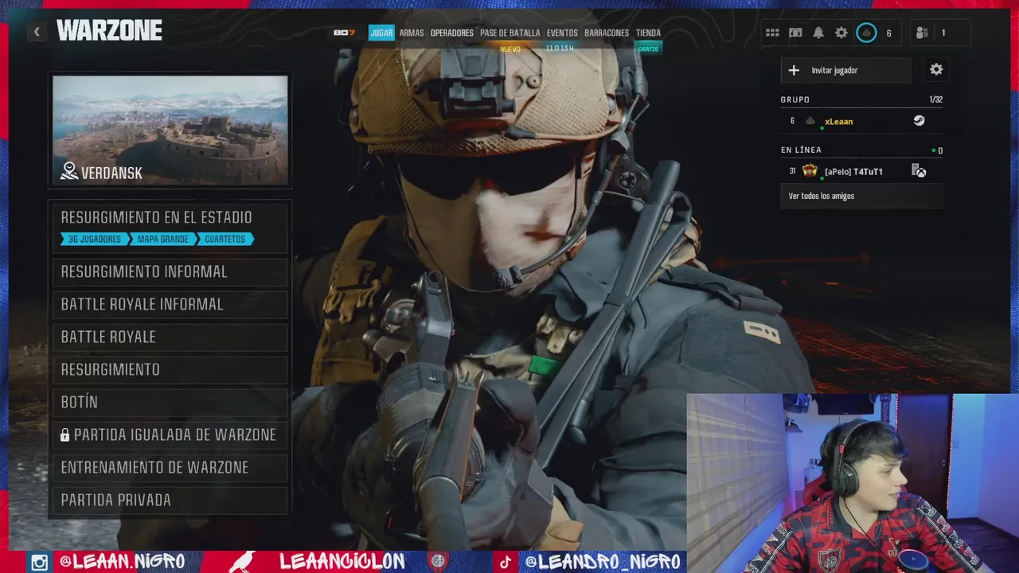Click T4TuT1's rank emblem

point(810,171)
